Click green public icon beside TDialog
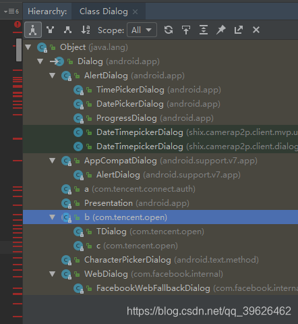The width and height of the screenshot is (298, 324). [89, 232]
